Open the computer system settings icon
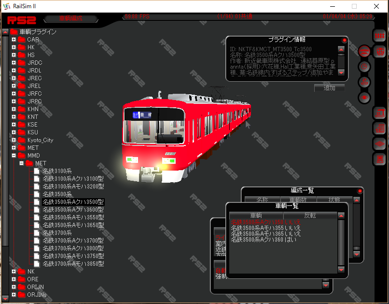The width and height of the screenshot is (389, 304). (379, 159)
